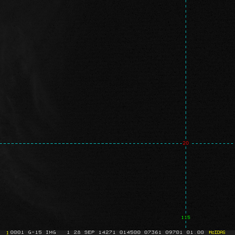Image resolution: width=235 pixels, height=235 pixels.
Task: Click the dashed longitude line above the 20 label
Action: [186, 70]
